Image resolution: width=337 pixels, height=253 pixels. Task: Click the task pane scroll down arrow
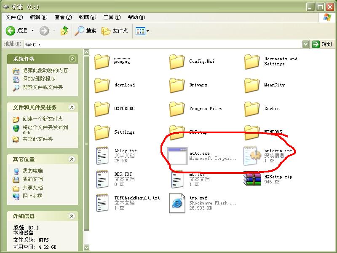coord(87,248)
